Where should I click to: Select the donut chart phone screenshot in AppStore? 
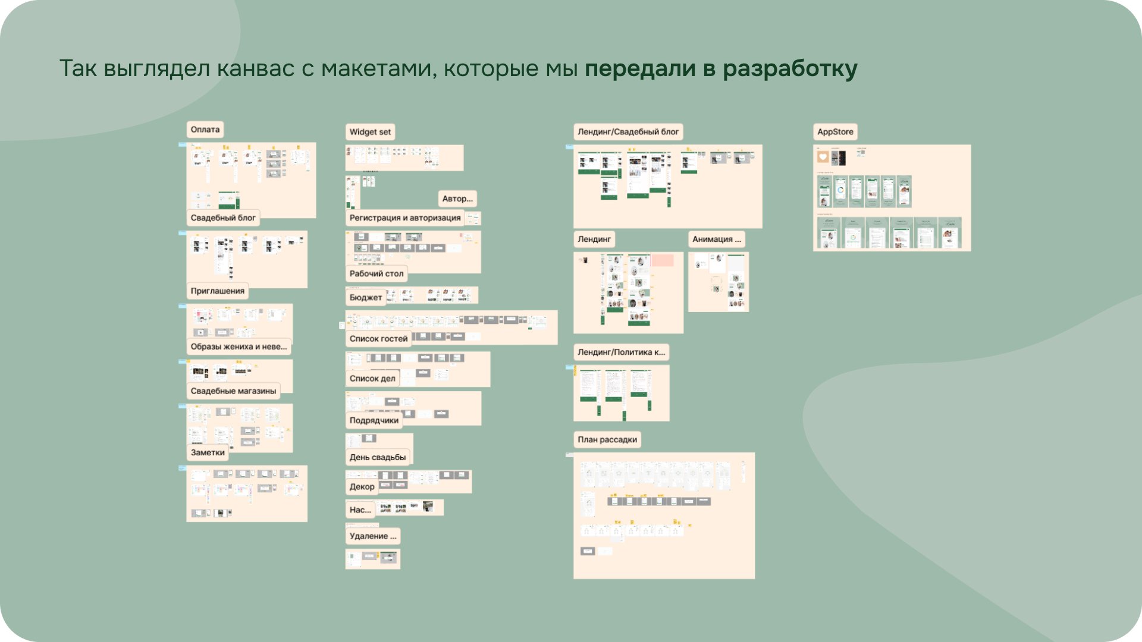(840, 191)
